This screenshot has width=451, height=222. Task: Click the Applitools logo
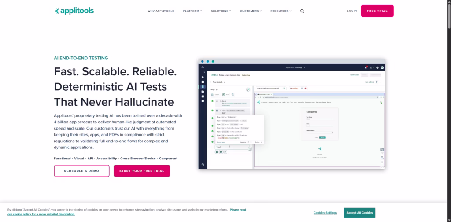[74, 11]
